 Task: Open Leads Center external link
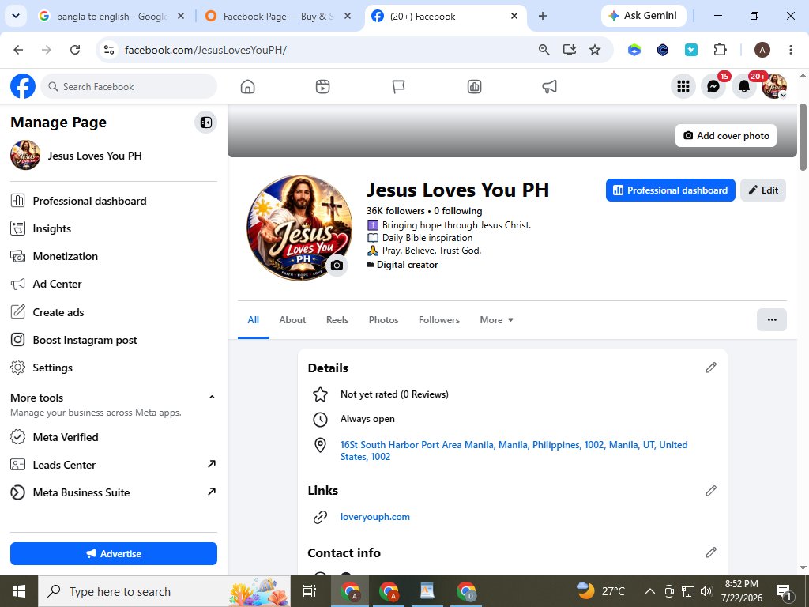pyautogui.click(x=114, y=465)
